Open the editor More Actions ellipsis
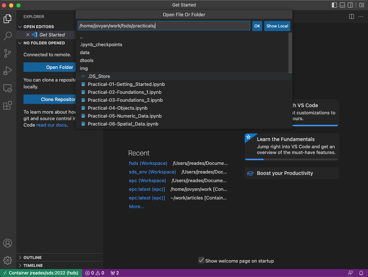The width and height of the screenshot is (368, 277). tap(361, 16)
